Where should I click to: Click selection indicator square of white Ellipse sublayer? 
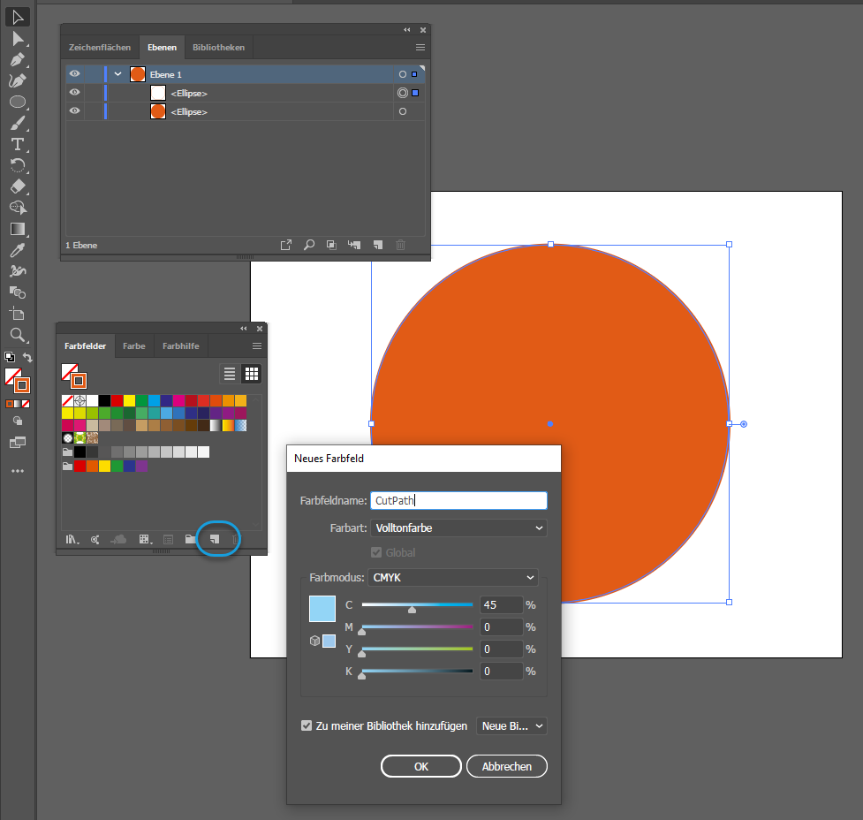pos(415,93)
